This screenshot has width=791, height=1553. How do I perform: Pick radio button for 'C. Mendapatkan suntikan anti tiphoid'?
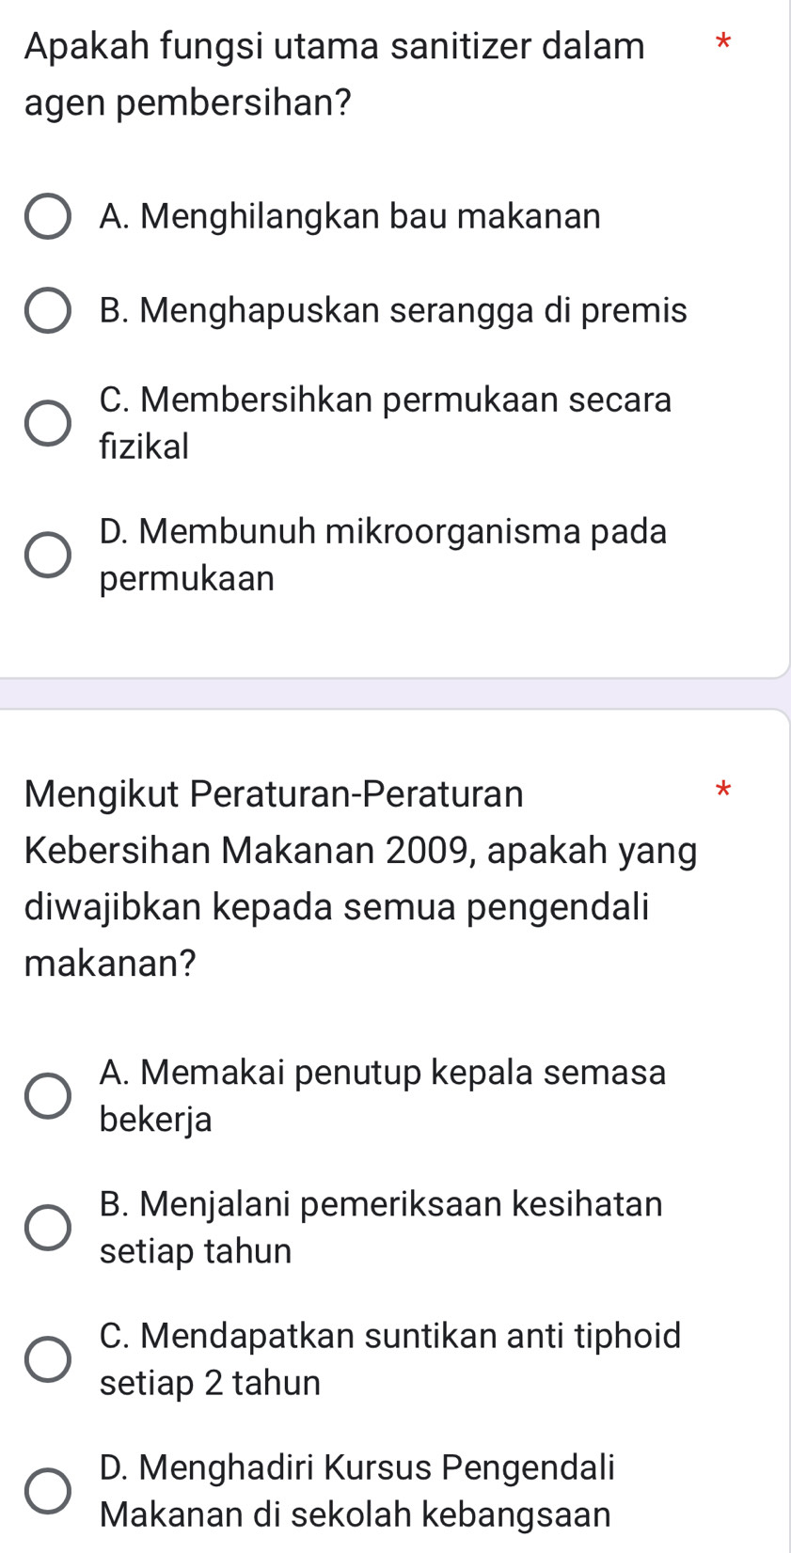(47, 1359)
